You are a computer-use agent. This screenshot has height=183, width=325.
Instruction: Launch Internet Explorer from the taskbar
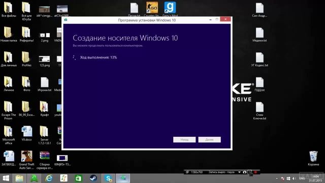click(x=49, y=178)
